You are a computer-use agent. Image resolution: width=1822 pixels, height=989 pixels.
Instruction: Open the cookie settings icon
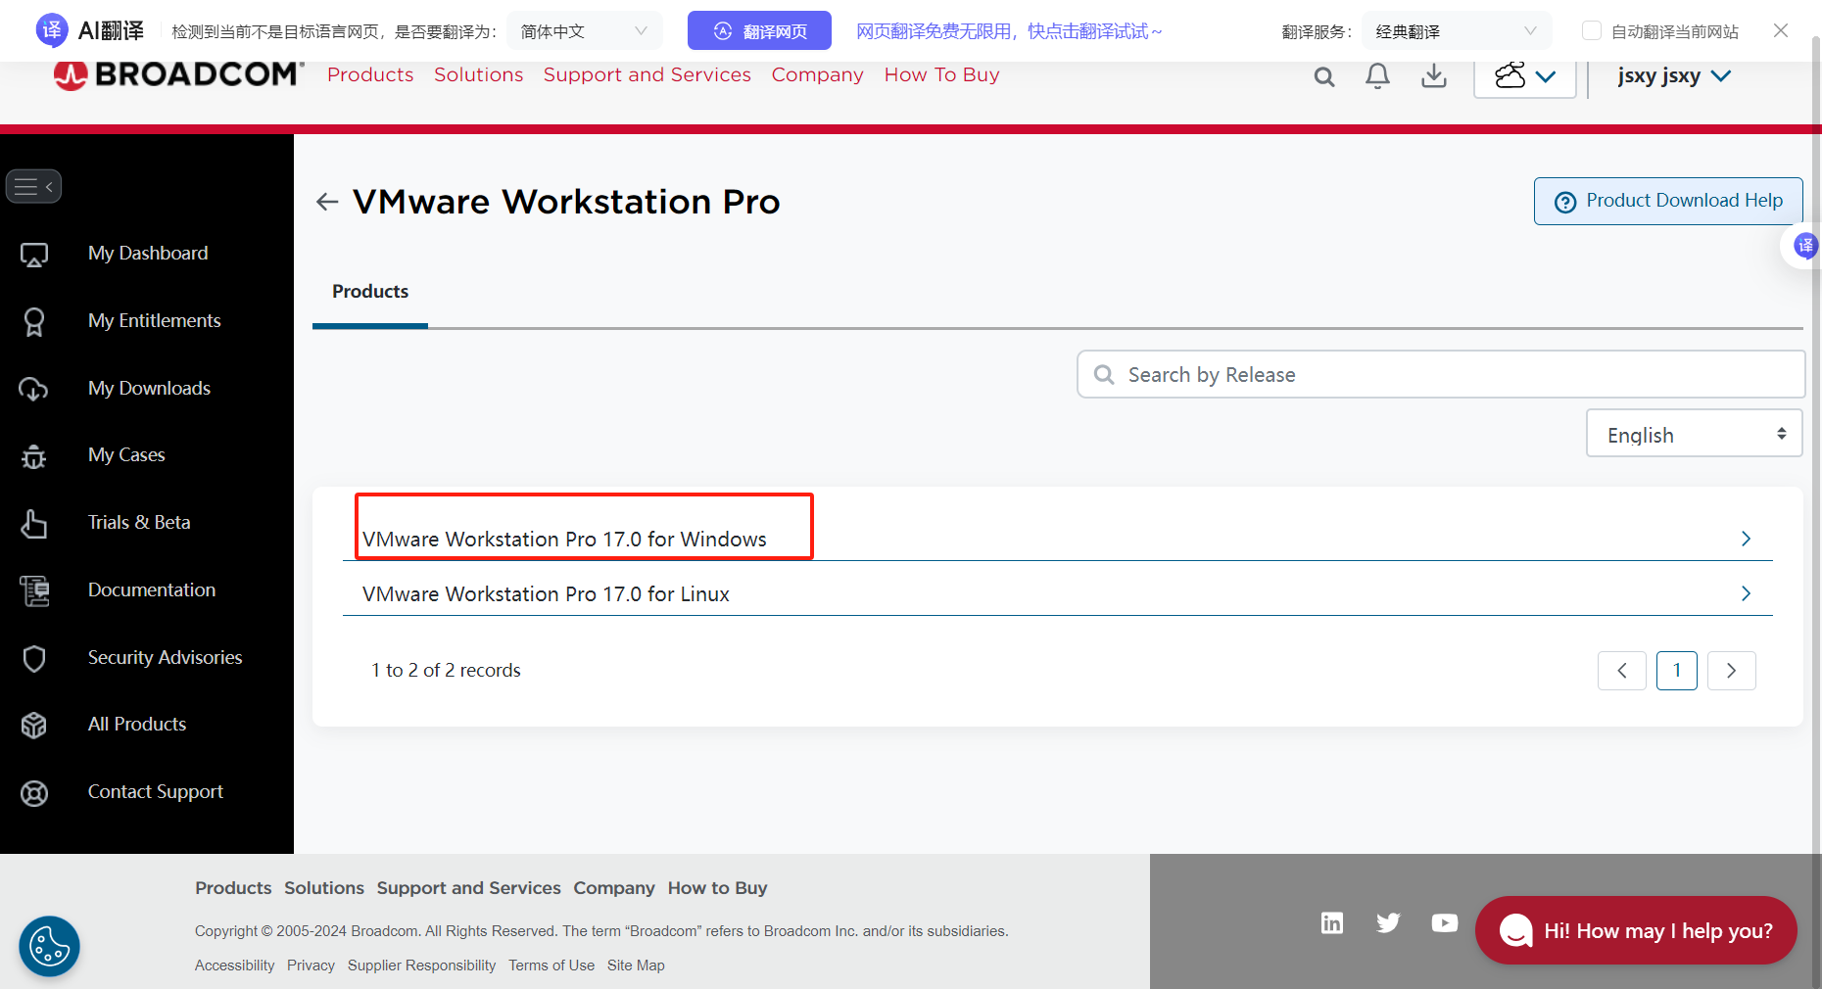click(49, 946)
